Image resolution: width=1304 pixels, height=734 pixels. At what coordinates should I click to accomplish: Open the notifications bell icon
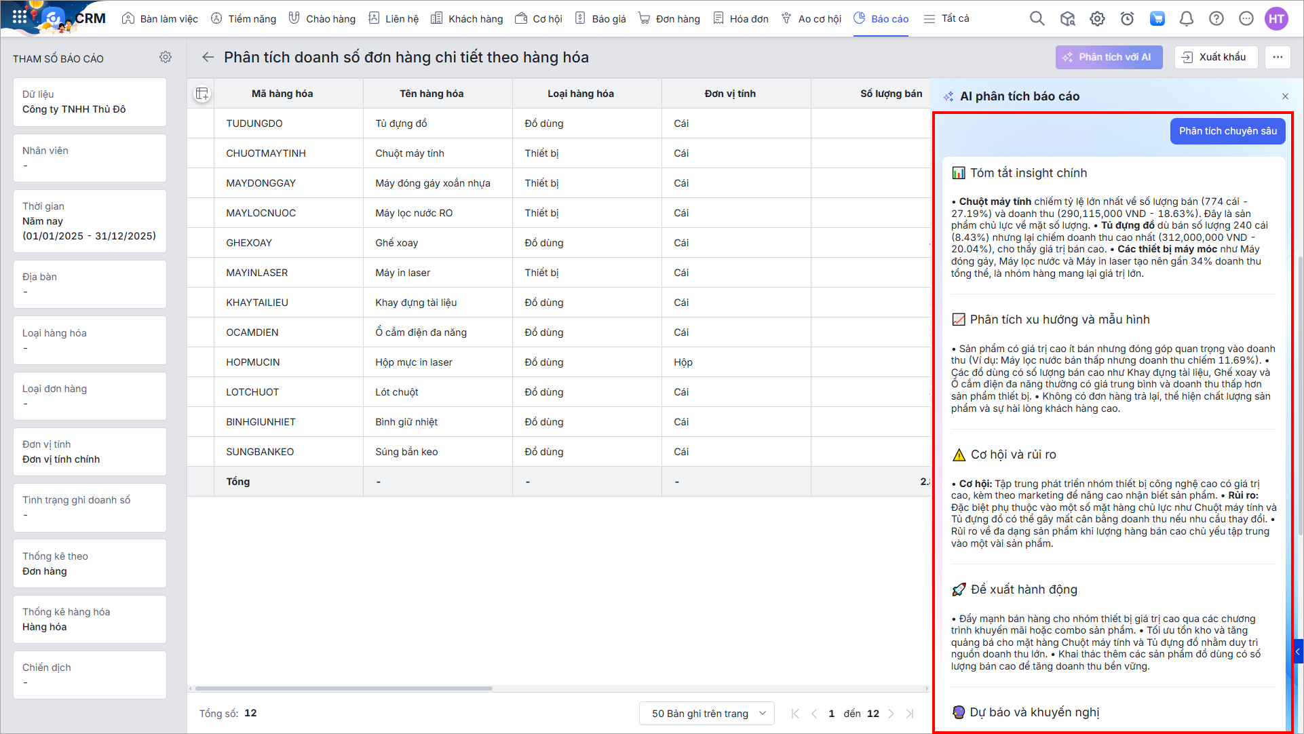click(x=1186, y=18)
